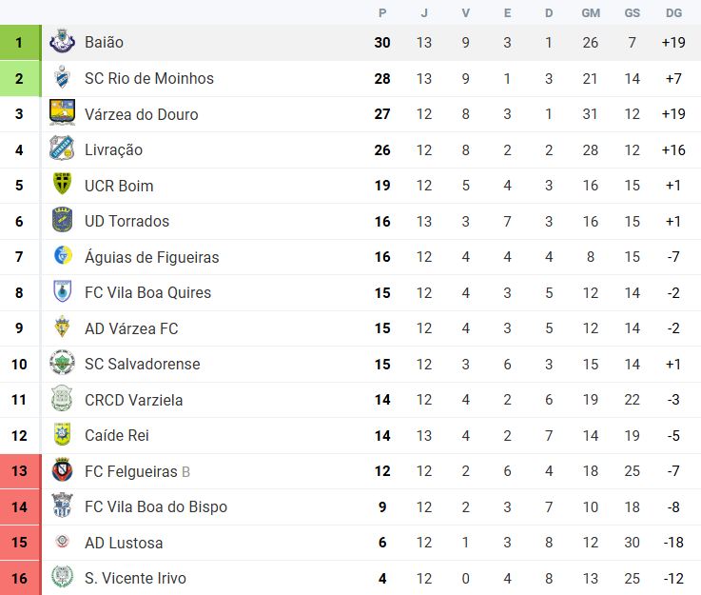Open the FC Vila Boa Quires team link
Viewport: 701px width, 595px height.
click(147, 292)
